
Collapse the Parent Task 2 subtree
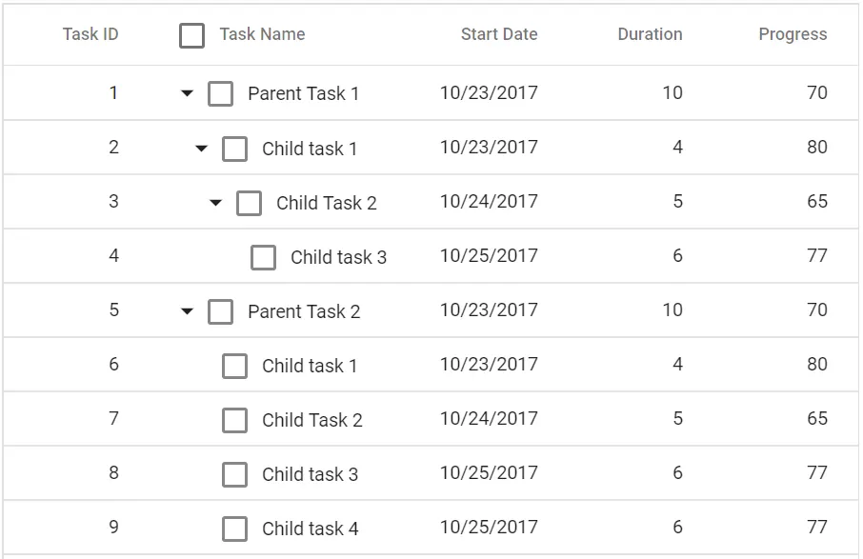point(187,310)
